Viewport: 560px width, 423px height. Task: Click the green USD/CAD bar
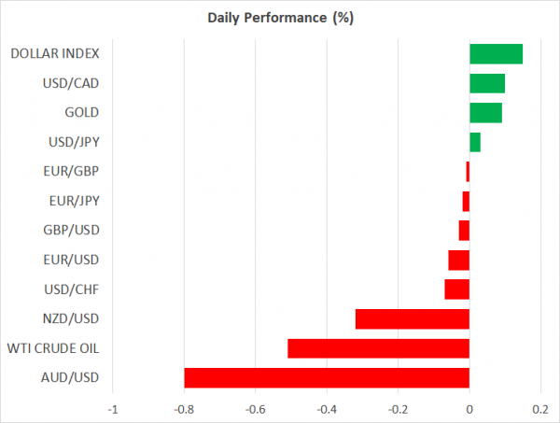487,83
